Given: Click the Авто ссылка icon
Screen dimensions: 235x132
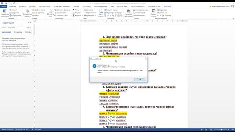Looking at the screenshot, I should click(101, 13).
